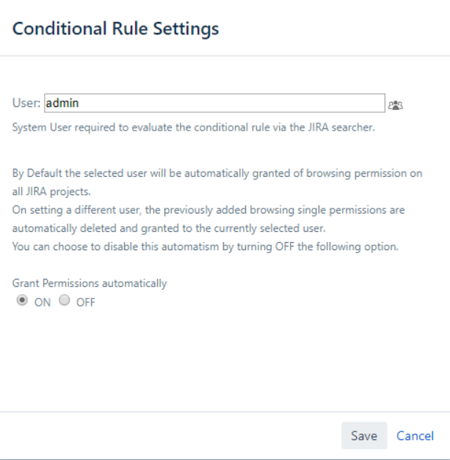Select the ON radio button
Viewport: 450px width, 460px height.
pyautogui.click(x=22, y=300)
